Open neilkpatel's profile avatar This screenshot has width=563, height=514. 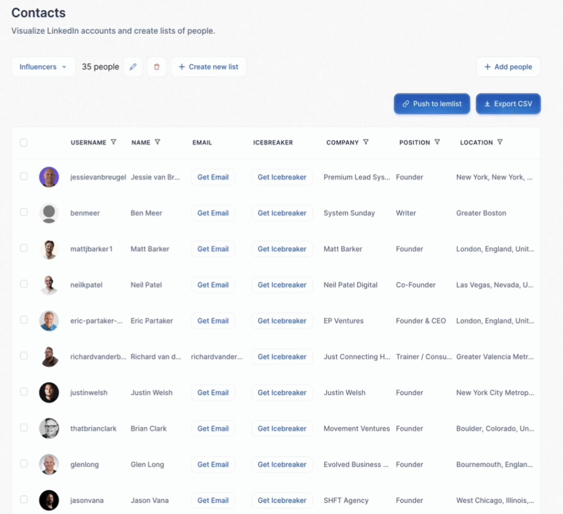(49, 285)
